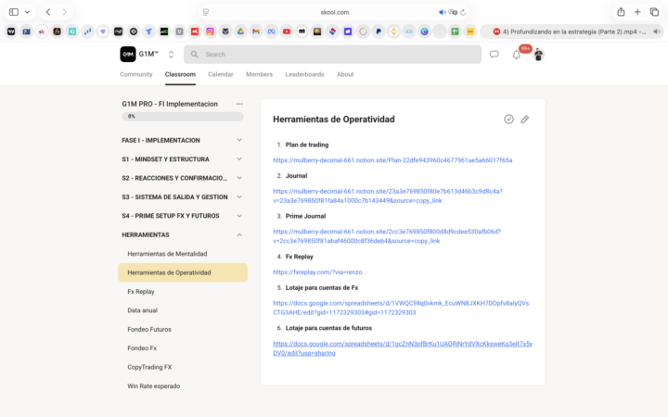Open the G1M community switcher arrows
Image resolution: width=668 pixels, height=417 pixels.
click(171, 55)
